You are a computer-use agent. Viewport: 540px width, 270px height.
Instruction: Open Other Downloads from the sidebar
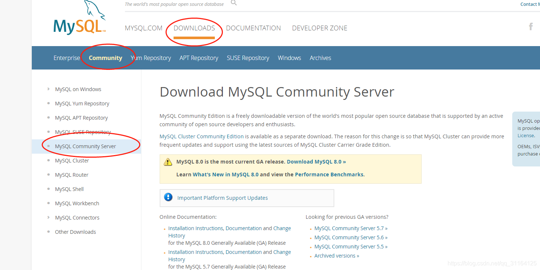pos(75,232)
